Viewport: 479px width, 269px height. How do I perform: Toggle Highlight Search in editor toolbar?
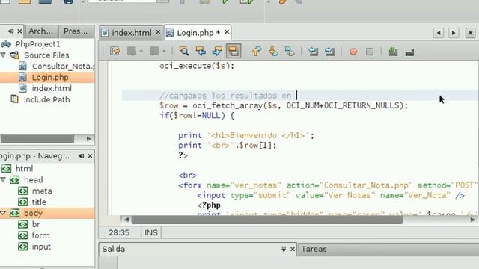click(234, 51)
